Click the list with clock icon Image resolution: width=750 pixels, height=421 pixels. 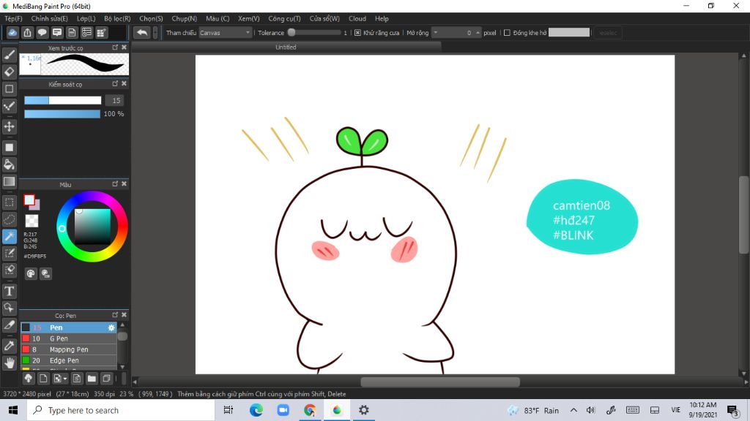(86, 32)
